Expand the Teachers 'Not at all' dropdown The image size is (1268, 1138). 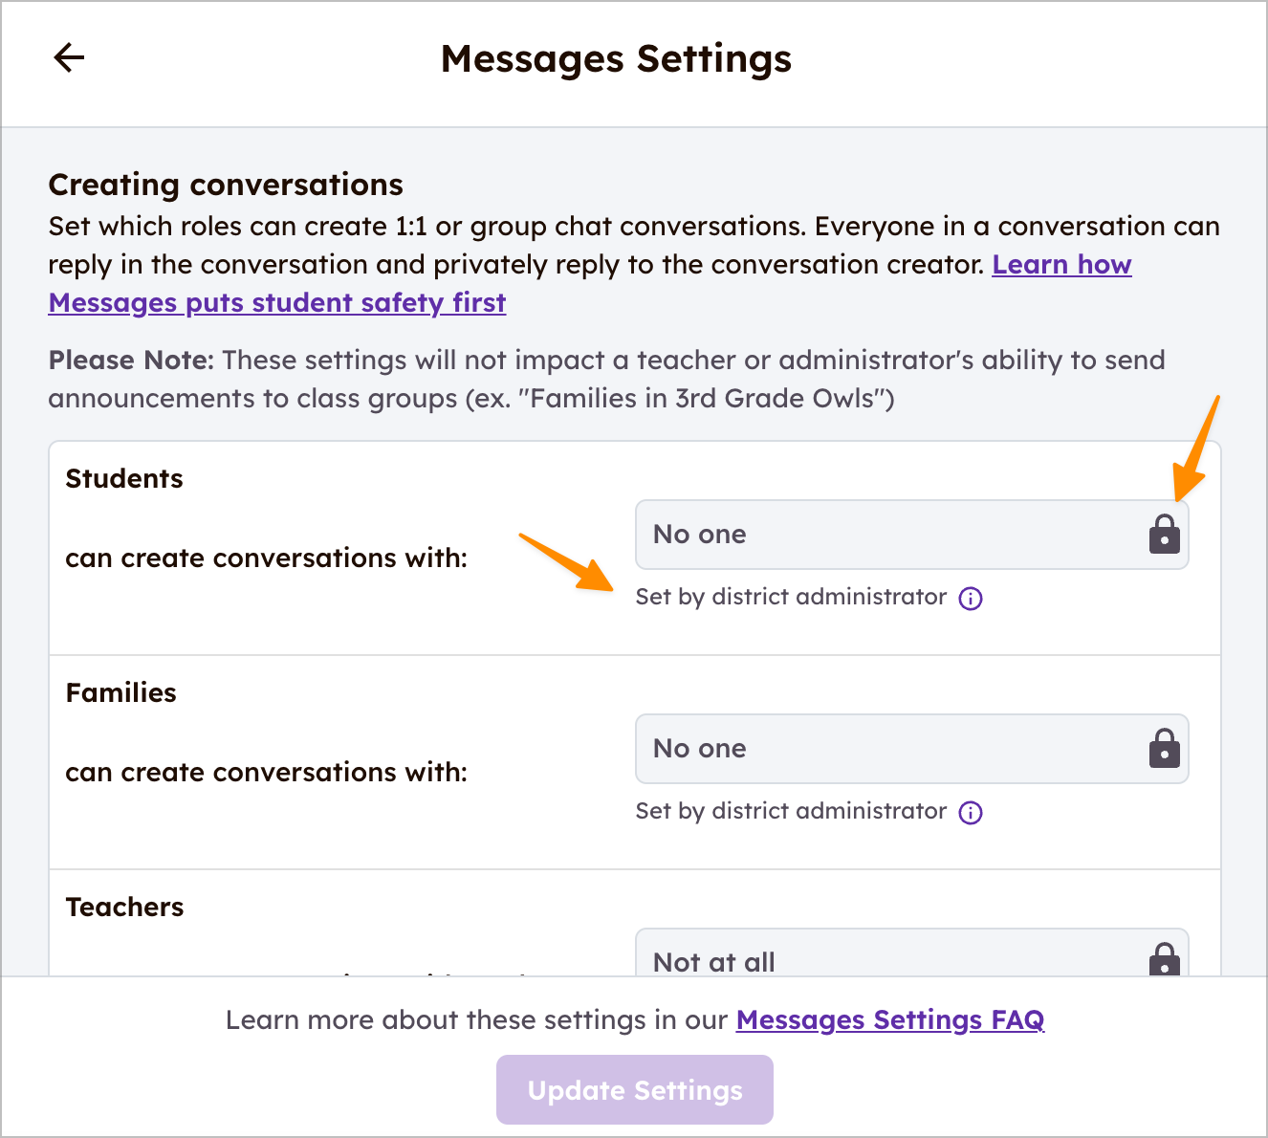coord(889,958)
